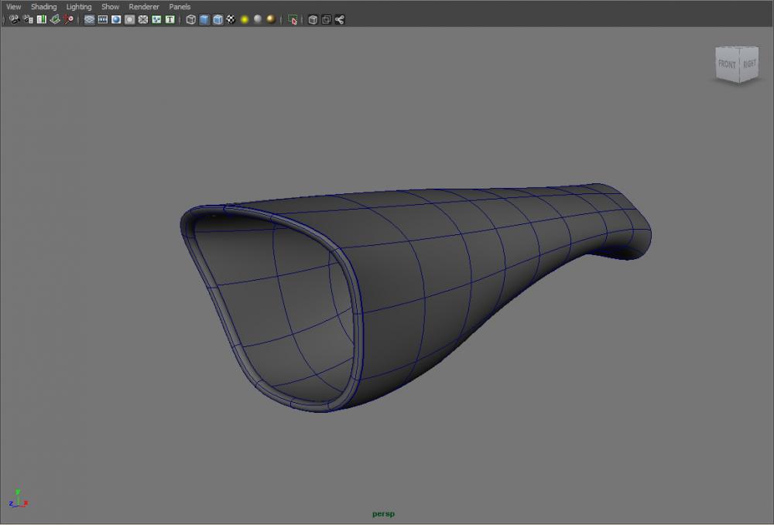Viewport: 774px width, 525px height.
Task: Click the isolate select icon
Action: 293,19
